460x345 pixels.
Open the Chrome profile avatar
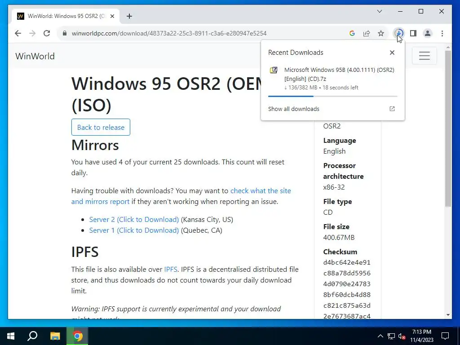[x=428, y=33]
